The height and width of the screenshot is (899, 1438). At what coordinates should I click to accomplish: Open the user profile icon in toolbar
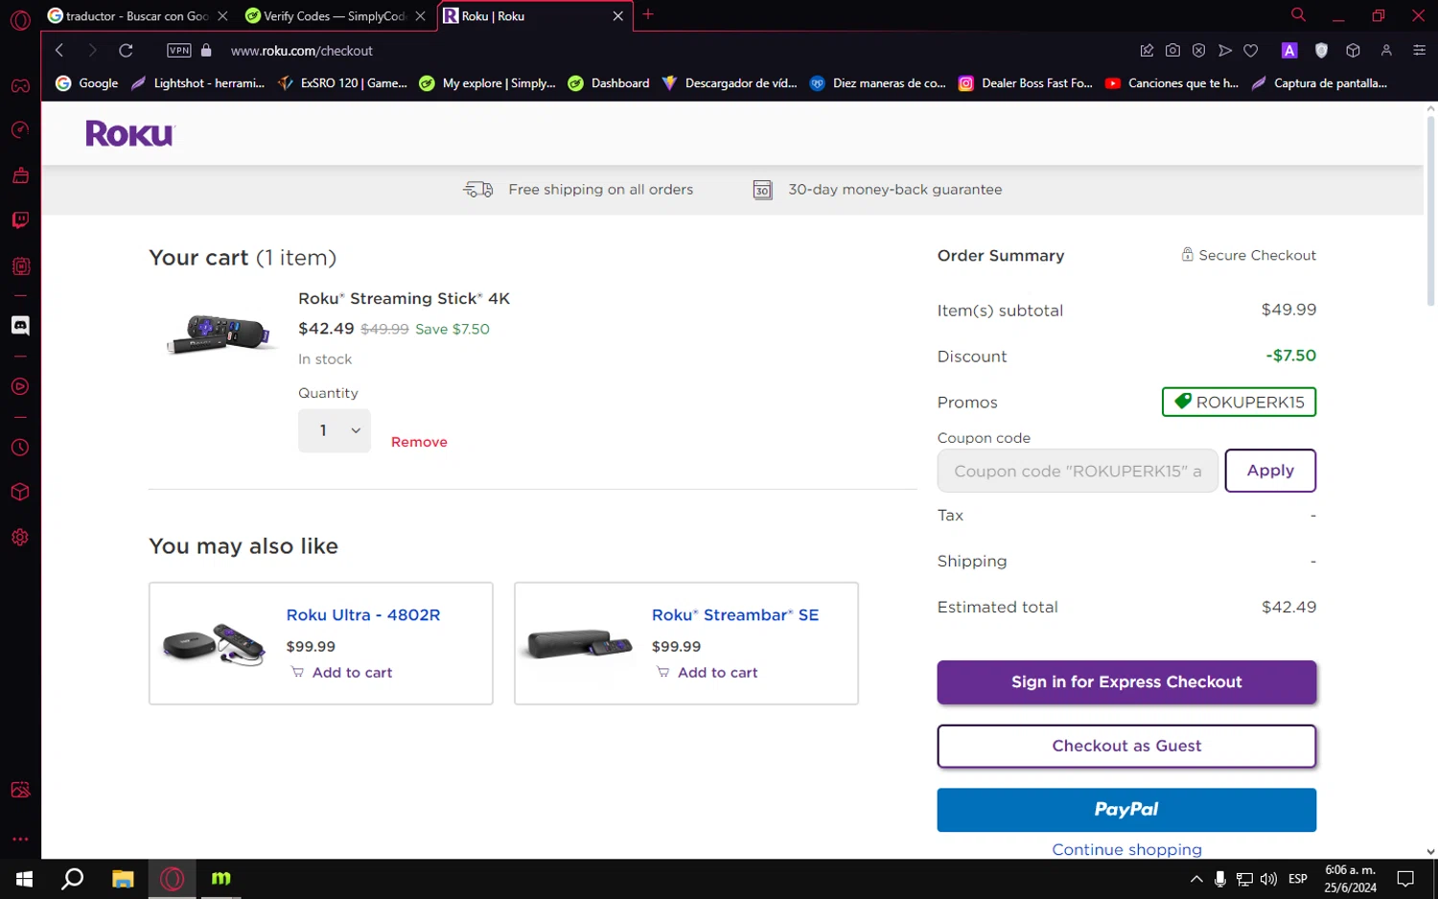click(x=1386, y=51)
